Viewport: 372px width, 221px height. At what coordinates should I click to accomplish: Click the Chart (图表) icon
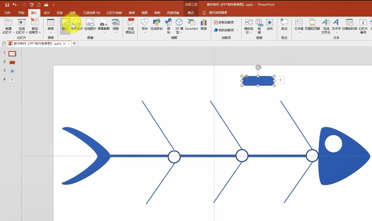(x=204, y=24)
